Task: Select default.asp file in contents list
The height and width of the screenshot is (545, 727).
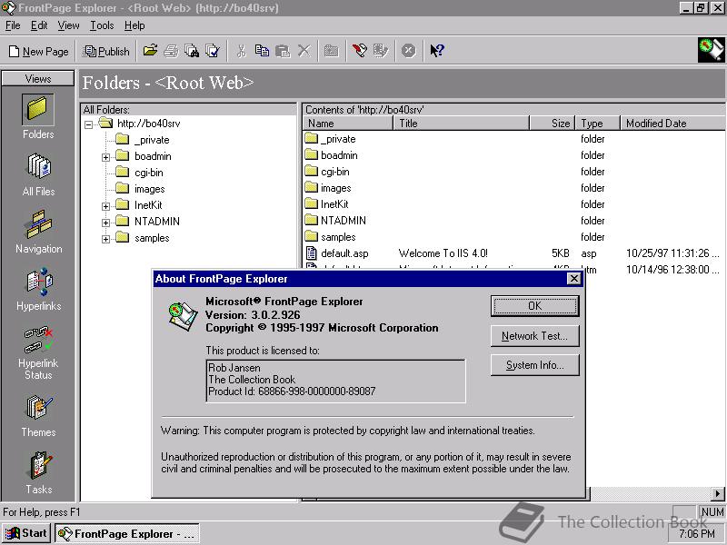Action: (x=344, y=253)
